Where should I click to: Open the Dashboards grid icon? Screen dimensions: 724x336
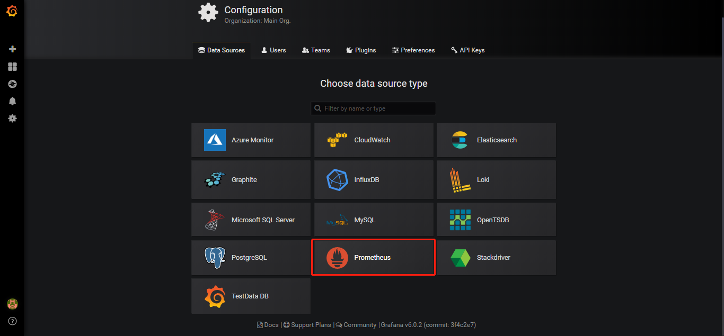[12, 67]
